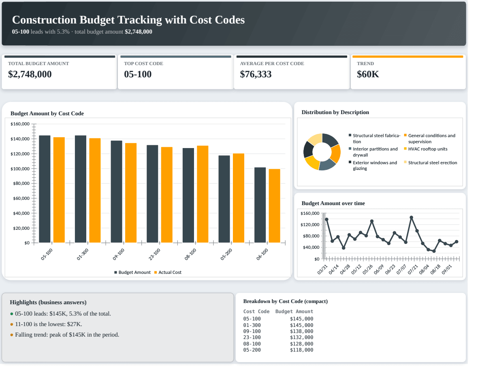Click the Actual Cost legend entry
497x373 pixels.
(x=168, y=272)
